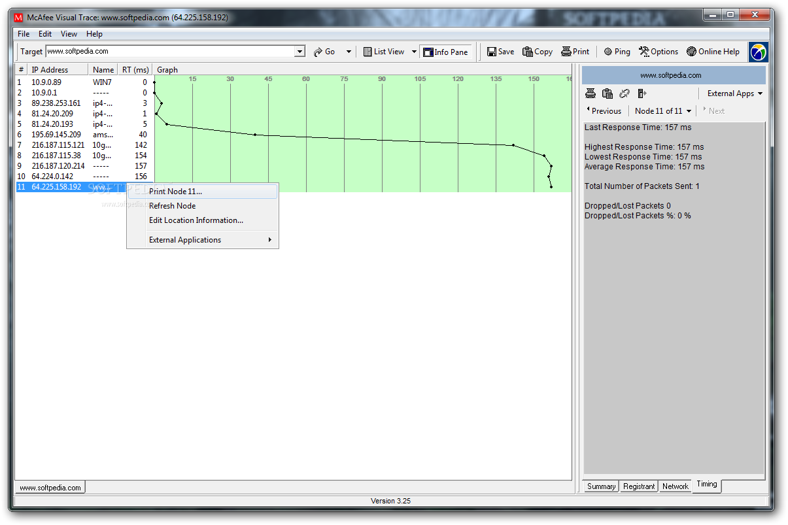Expand the List View dropdown arrow
788x525 pixels.
tap(414, 52)
